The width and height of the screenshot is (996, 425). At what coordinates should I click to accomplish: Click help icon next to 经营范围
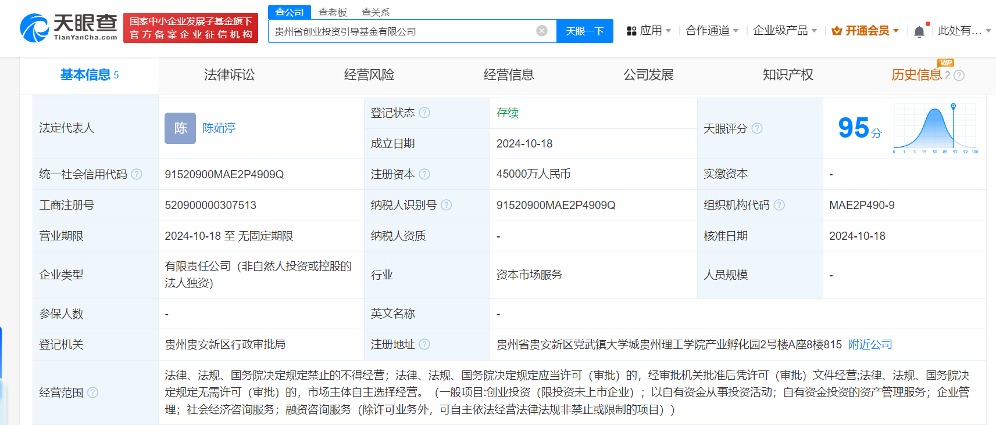coord(93,392)
